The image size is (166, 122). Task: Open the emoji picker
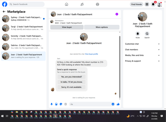click(113, 104)
